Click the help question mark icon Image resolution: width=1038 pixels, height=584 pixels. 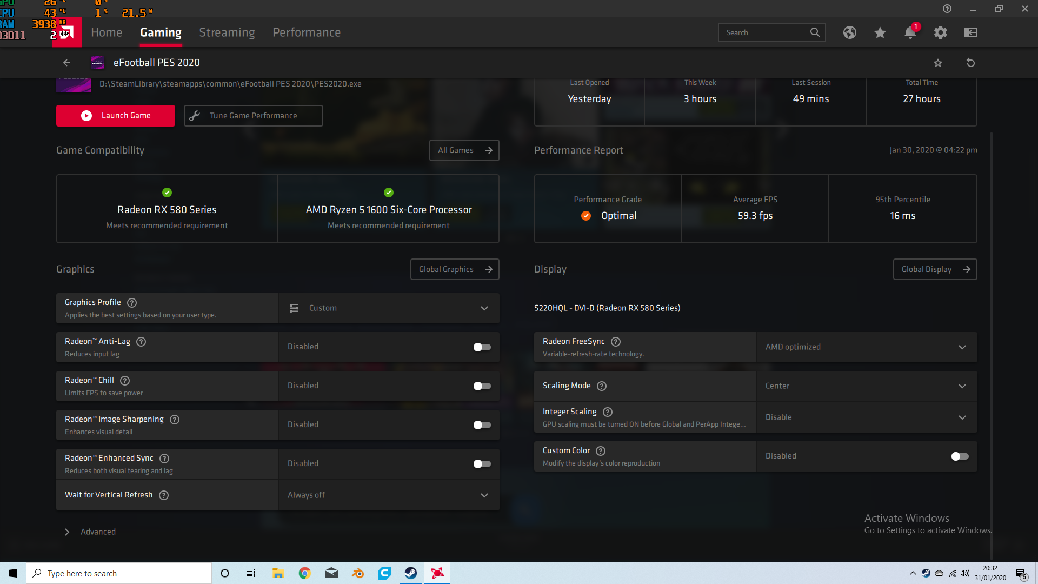pos(947,9)
